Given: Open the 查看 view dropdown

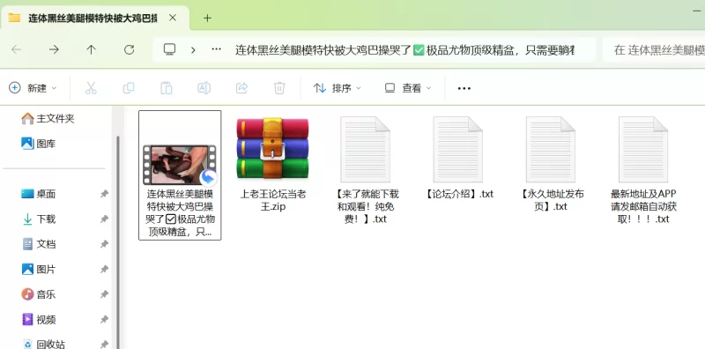Looking at the screenshot, I should 408,88.
